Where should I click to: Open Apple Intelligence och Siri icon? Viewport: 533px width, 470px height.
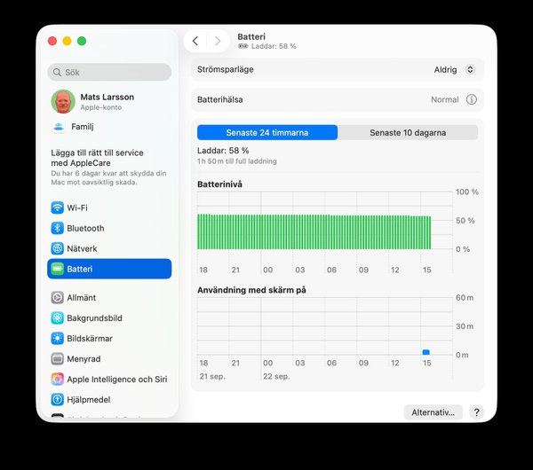[57, 379]
